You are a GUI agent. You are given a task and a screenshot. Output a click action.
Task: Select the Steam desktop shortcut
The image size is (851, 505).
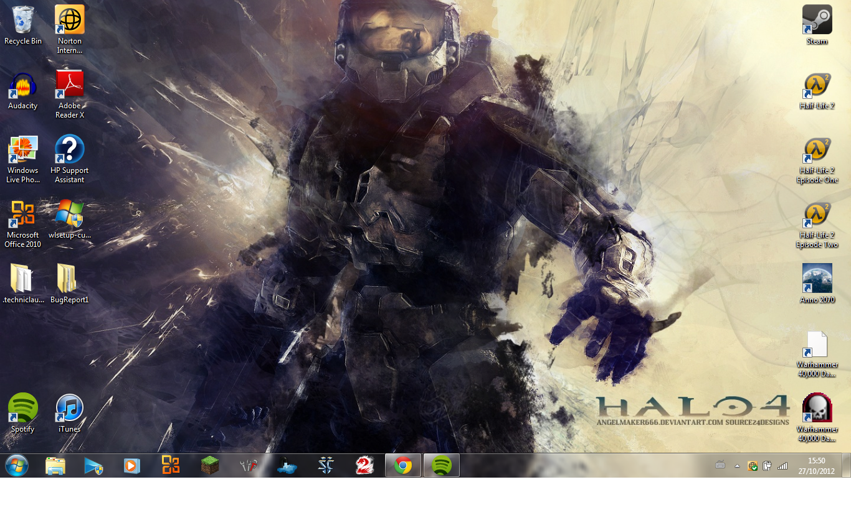[817, 21]
